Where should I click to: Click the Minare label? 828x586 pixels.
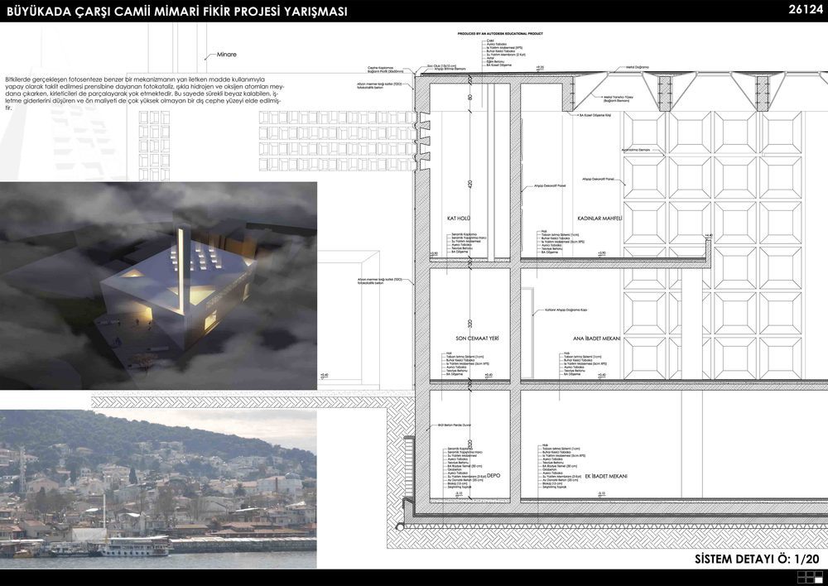pos(227,55)
